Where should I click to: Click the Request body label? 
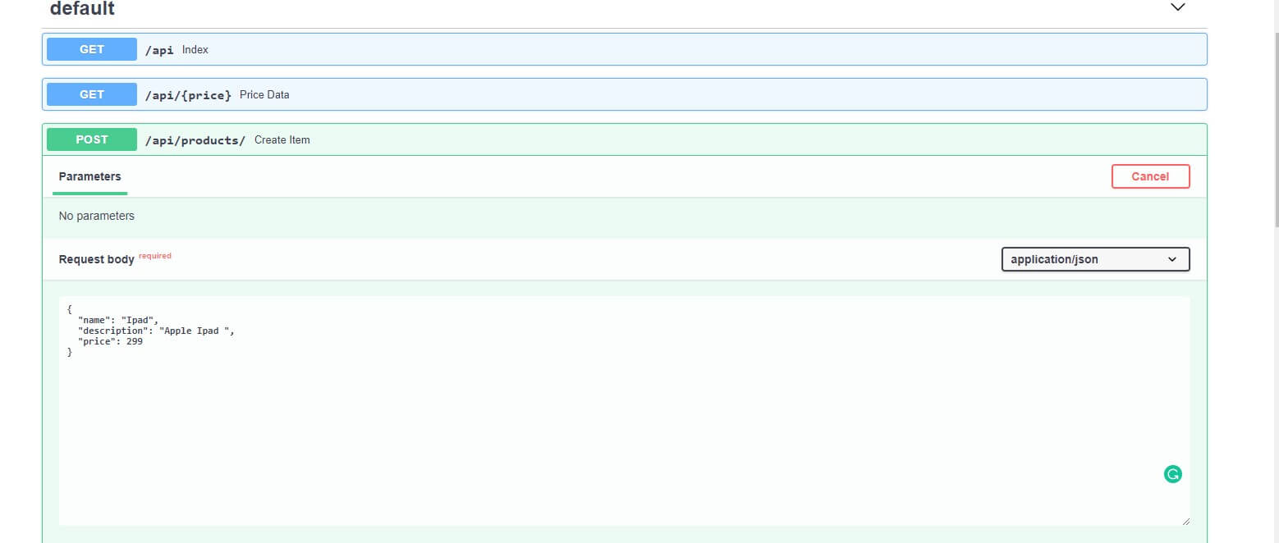(96, 259)
